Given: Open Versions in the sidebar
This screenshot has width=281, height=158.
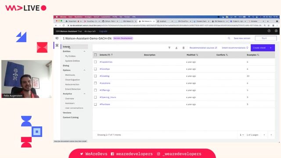Looking at the screenshot, I should (67, 113).
